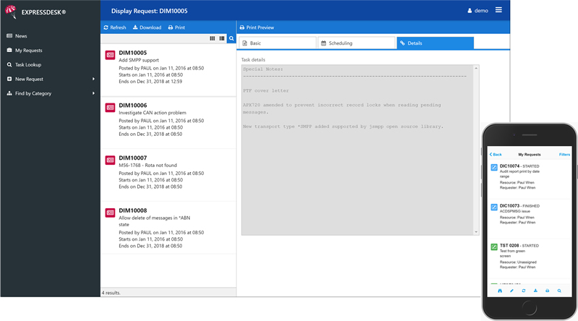
Task: Switch to the Scheduling tab
Action: [356, 43]
